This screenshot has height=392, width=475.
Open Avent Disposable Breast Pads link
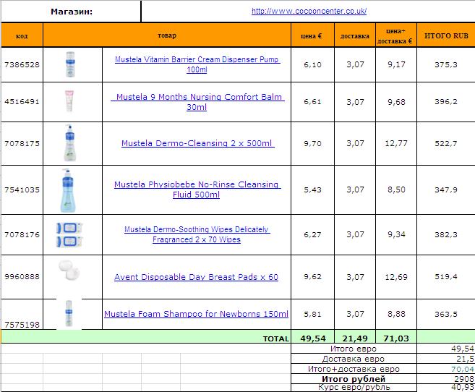[196, 277]
